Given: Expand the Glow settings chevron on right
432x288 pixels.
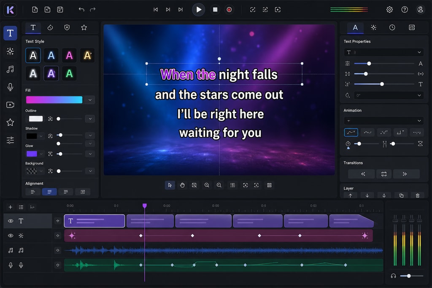Looking at the screenshot, I should coord(90,154).
